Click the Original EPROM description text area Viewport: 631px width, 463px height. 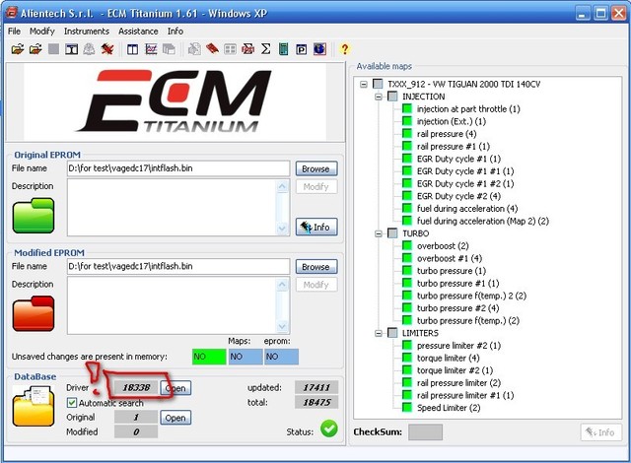pyautogui.click(x=173, y=208)
